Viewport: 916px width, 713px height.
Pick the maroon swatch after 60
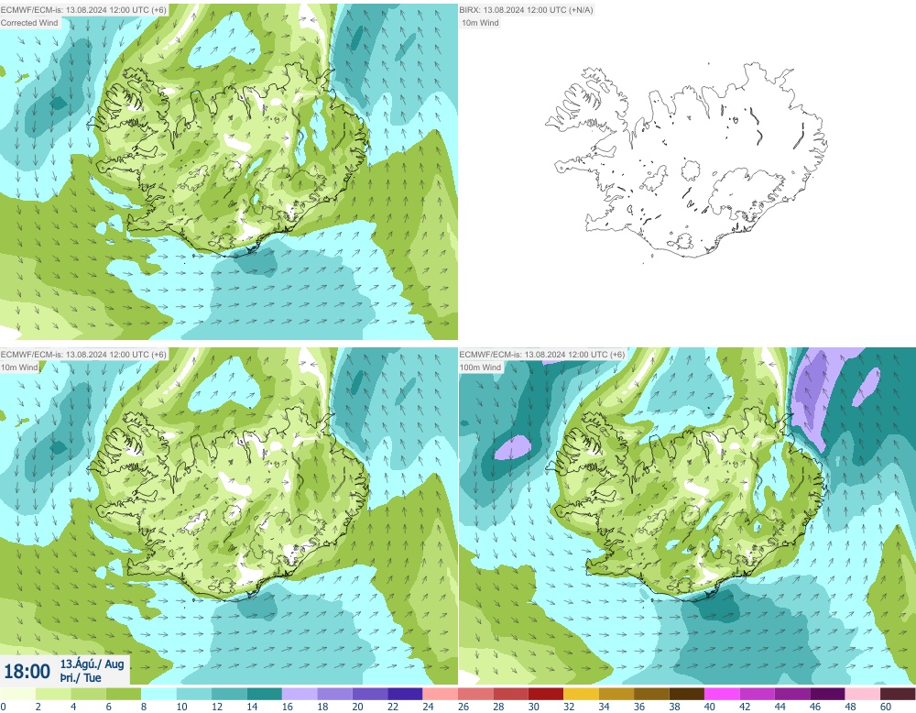tap(898, 694)
